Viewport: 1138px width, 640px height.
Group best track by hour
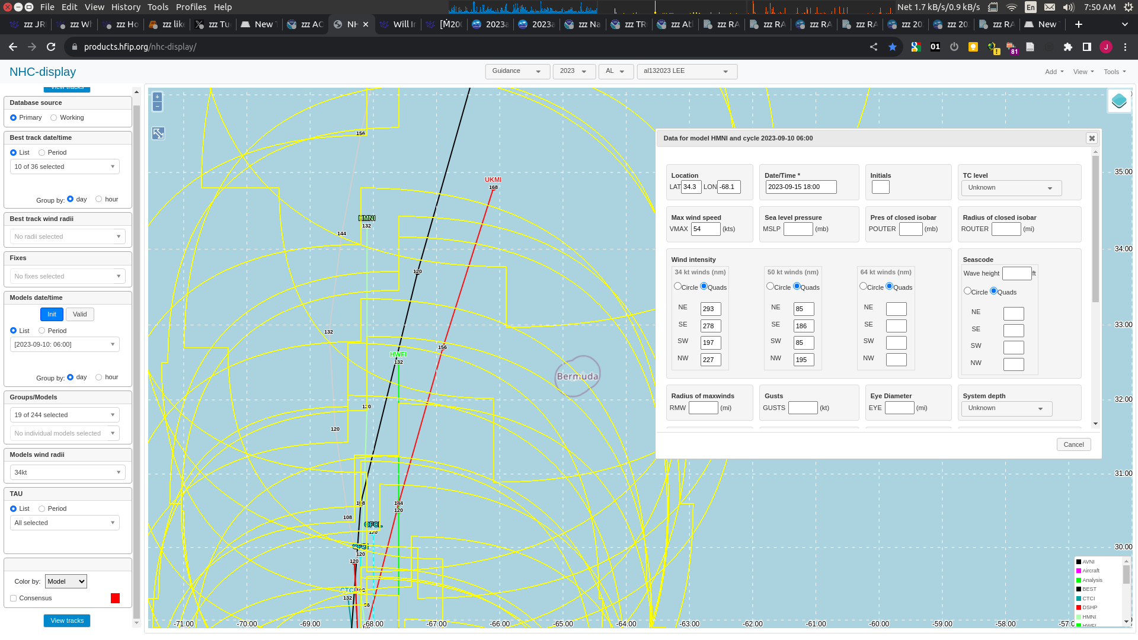[98, 199]
